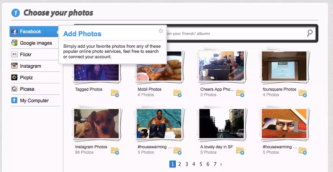The image size is (333, 172).
Task: Go to page 2 of albums
Action: click(x=180, y=164)
